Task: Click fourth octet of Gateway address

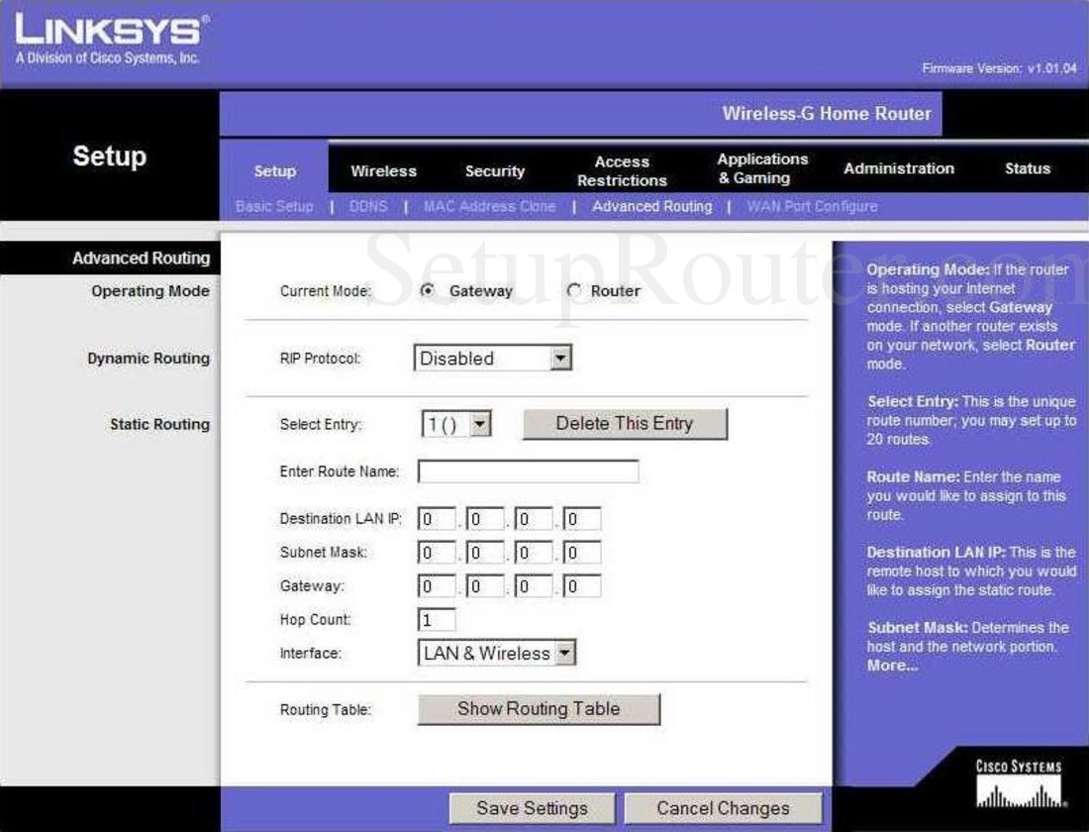Action: (x=582, y=586)
